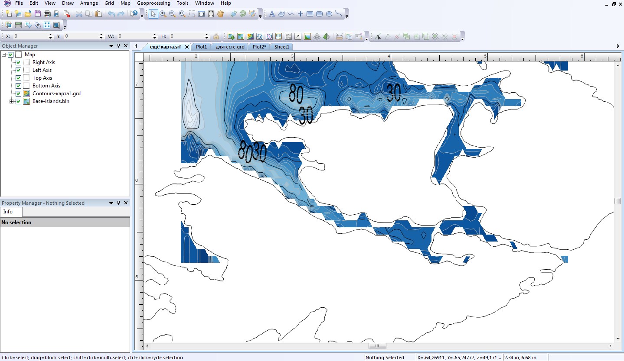Unpin the Object Manager panel
This screenshot has height=361, width=624.
[x=118, y=45]
